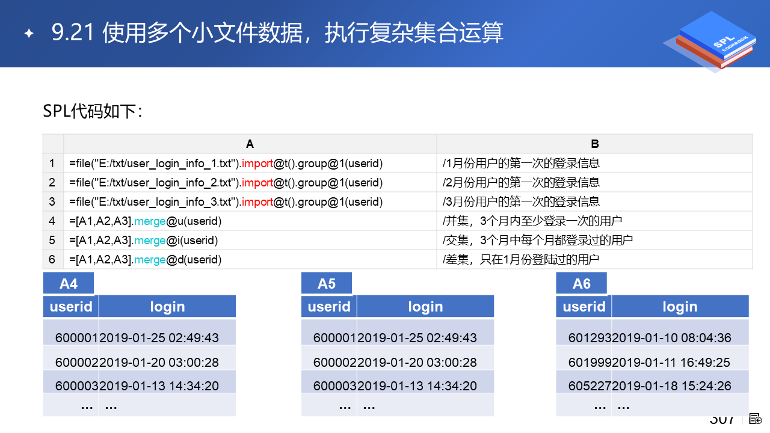Viewport: 770px width, 433px height.
Task: Select row number 5 in the code grid
Action: click(x=53, y=240)
